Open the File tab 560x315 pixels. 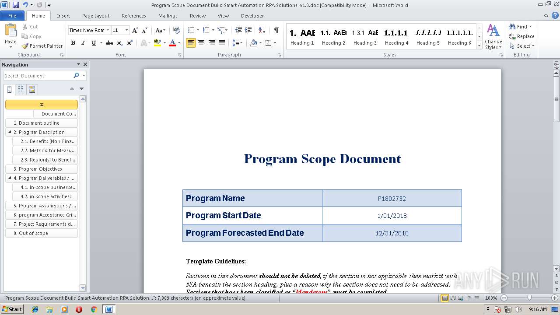coord(12,16)
